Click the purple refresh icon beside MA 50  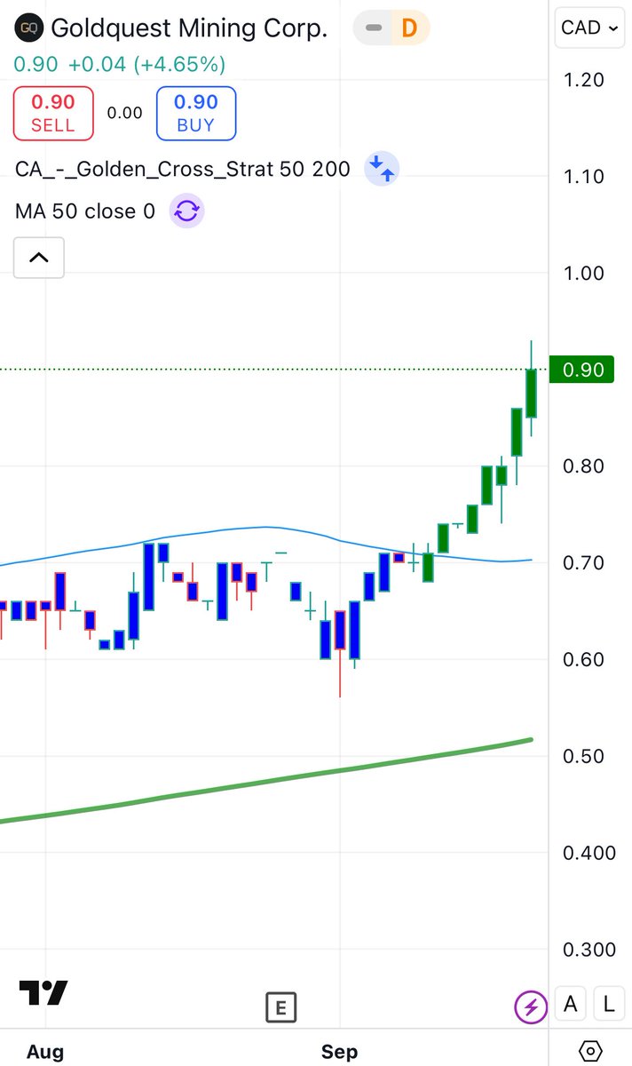click(187, 211)
